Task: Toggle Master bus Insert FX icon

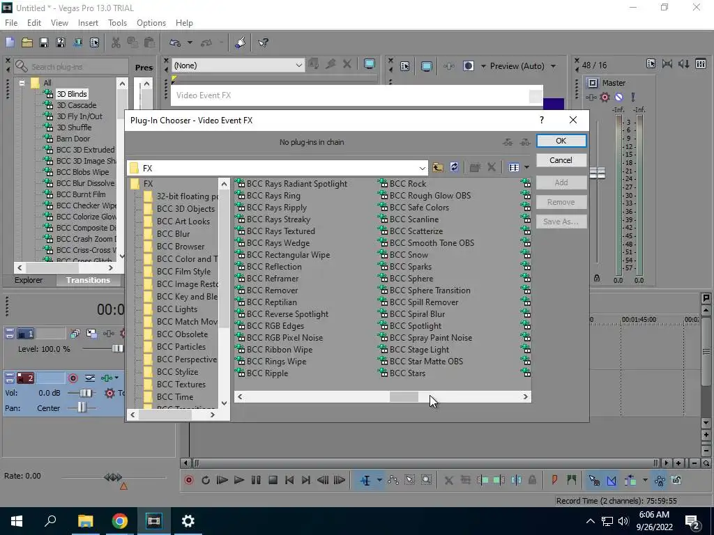Action: point(591,97)
